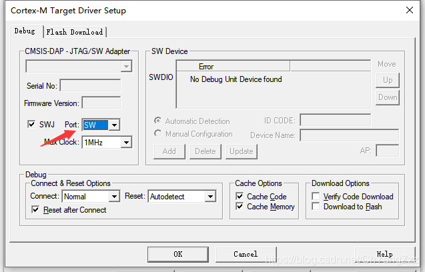The image size is (425, 272).
Task: Click the Delete device button
Action: pos(205,151)
